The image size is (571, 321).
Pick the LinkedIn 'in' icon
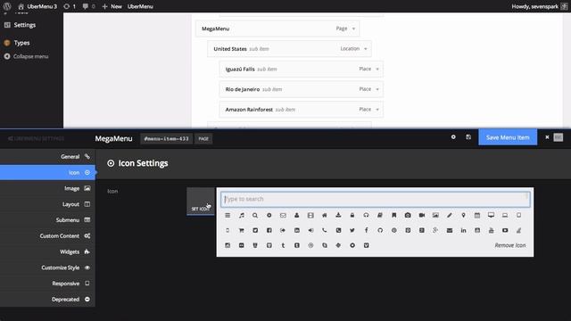pos(463,230)
